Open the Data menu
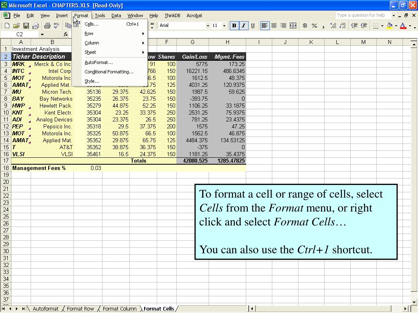 click(116, 15)
